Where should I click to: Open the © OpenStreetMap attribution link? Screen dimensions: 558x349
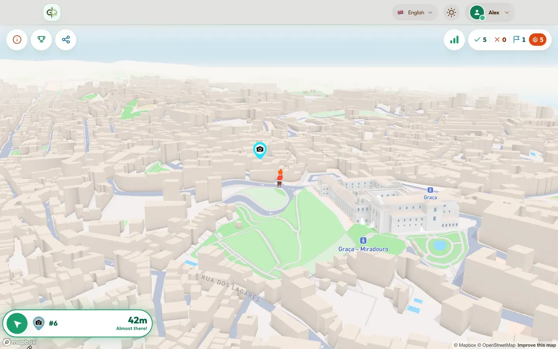pyautogui.click(x=496, y=345)
